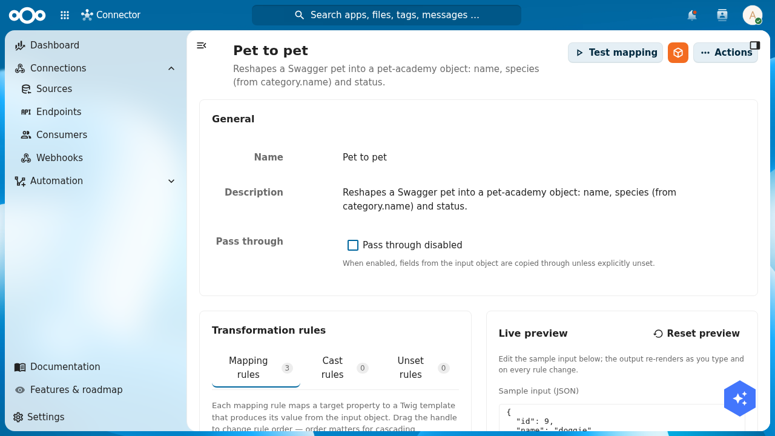Switch to the Cast rules tab
This screenshot has height=436, width=775.
point(340,368)
